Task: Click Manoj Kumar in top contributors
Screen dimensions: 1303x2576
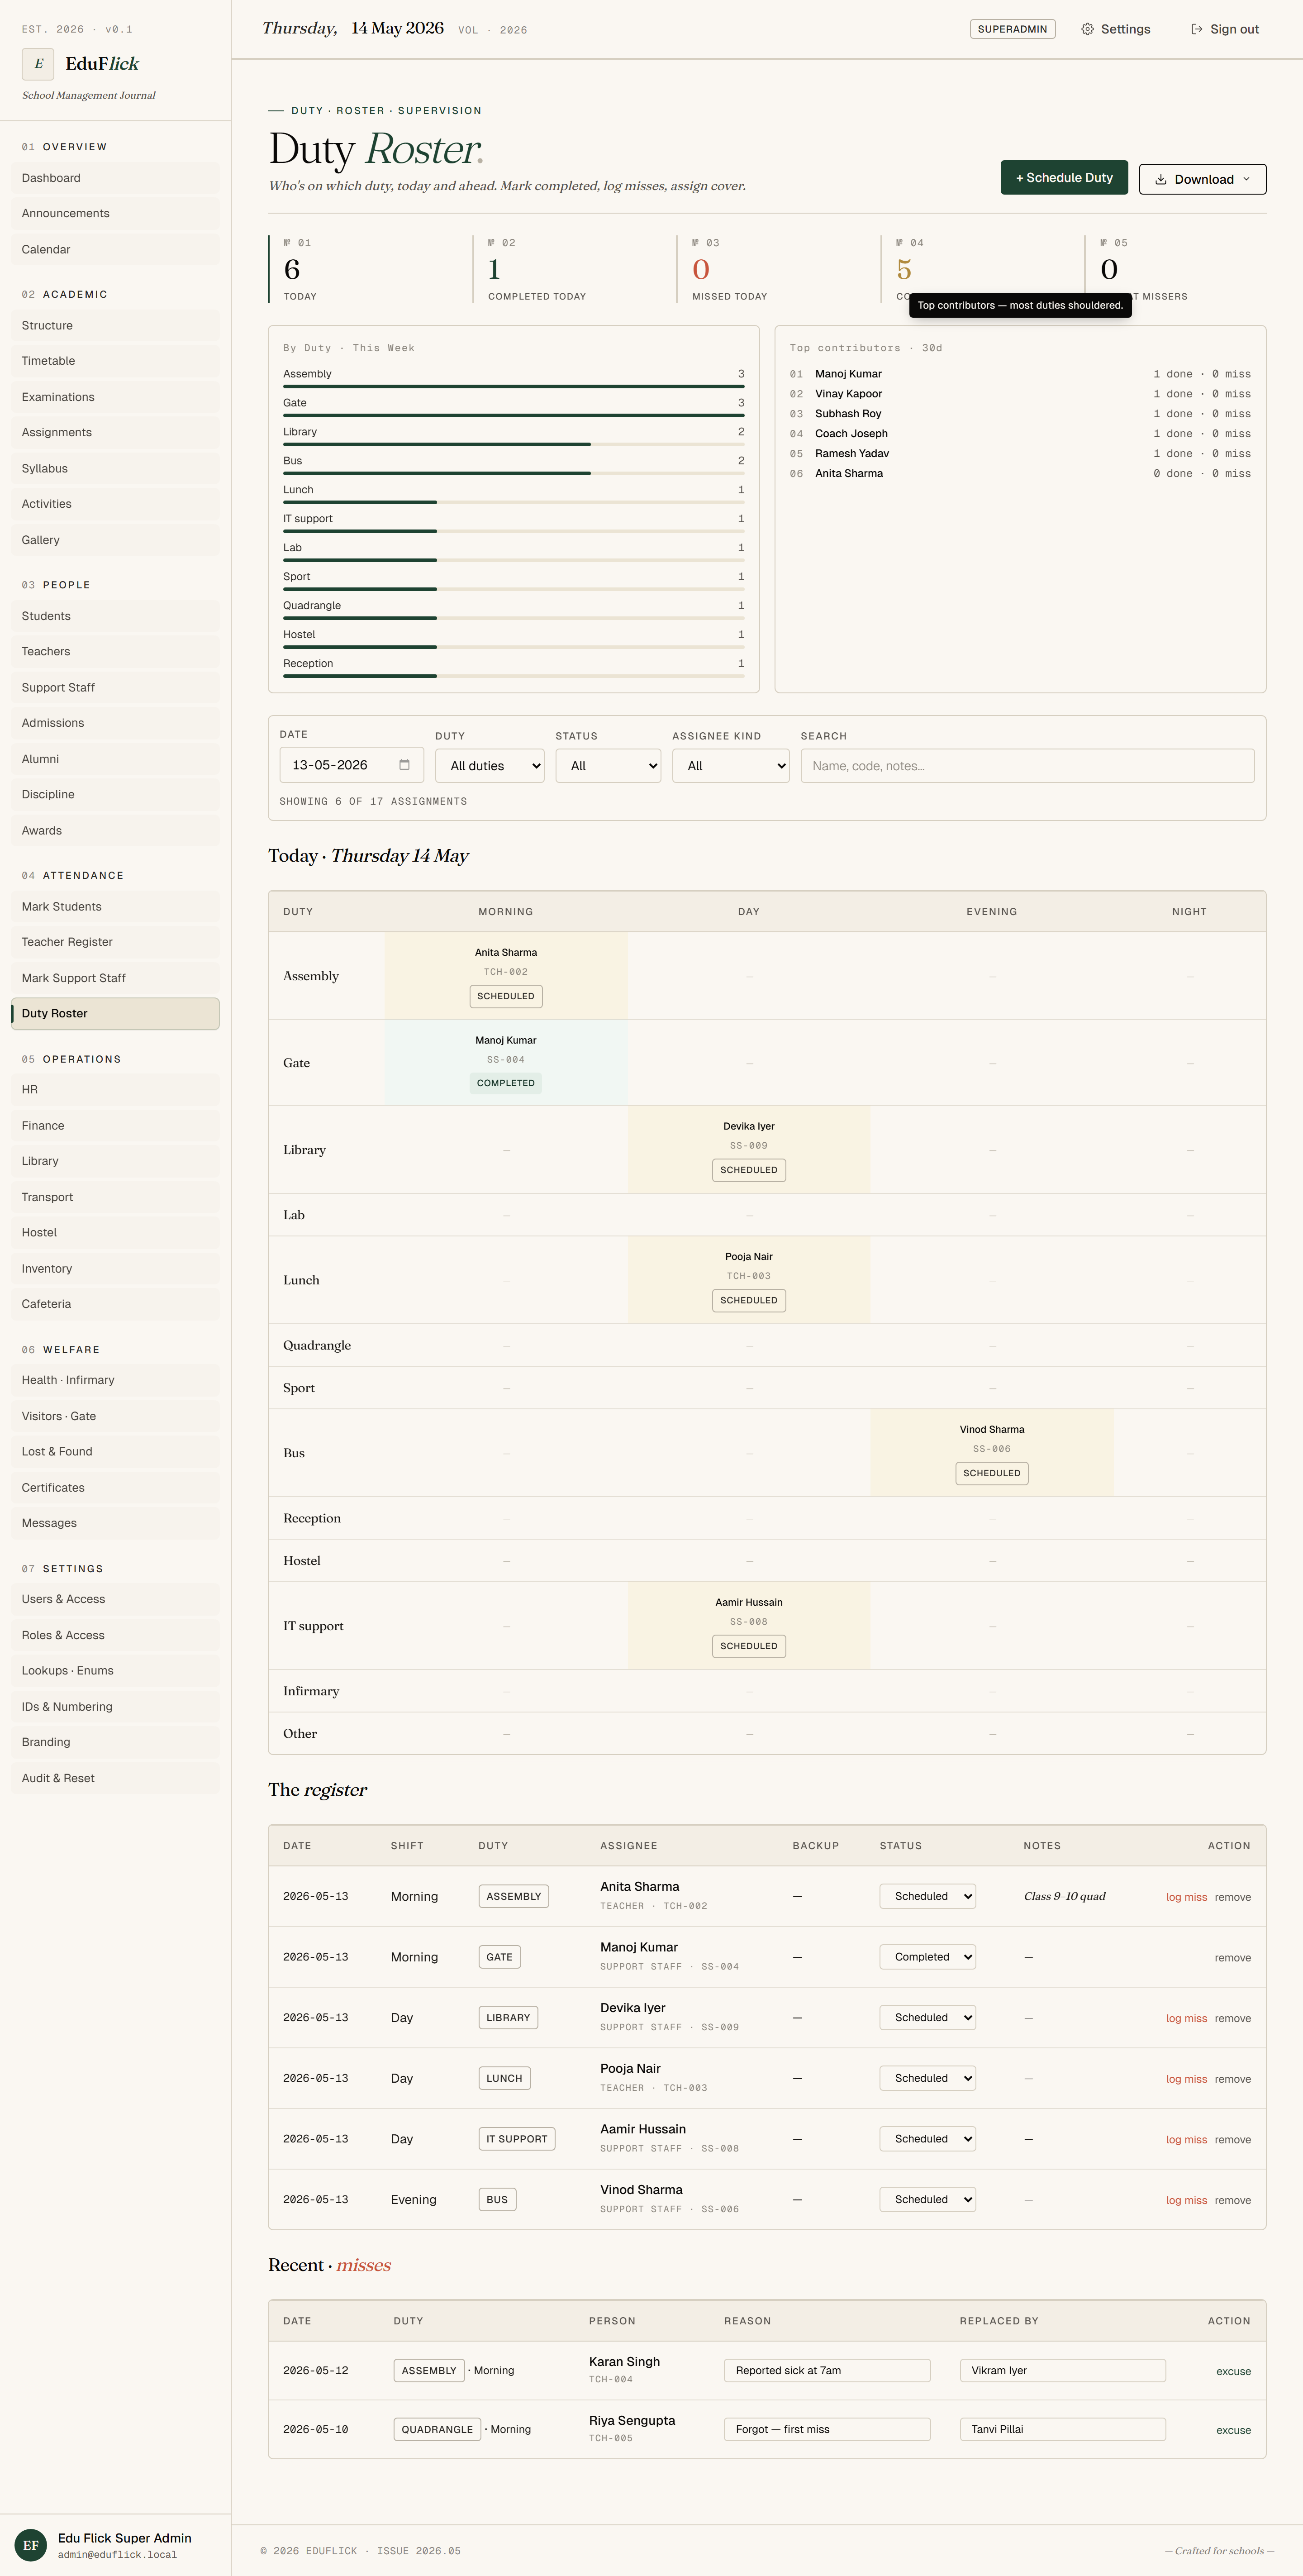Action: click(x=848, y=374)
